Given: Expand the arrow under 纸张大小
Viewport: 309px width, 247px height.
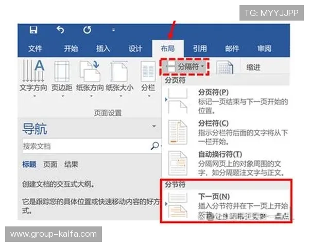Looking at the screenshot, I should click(x=121, y=96).
